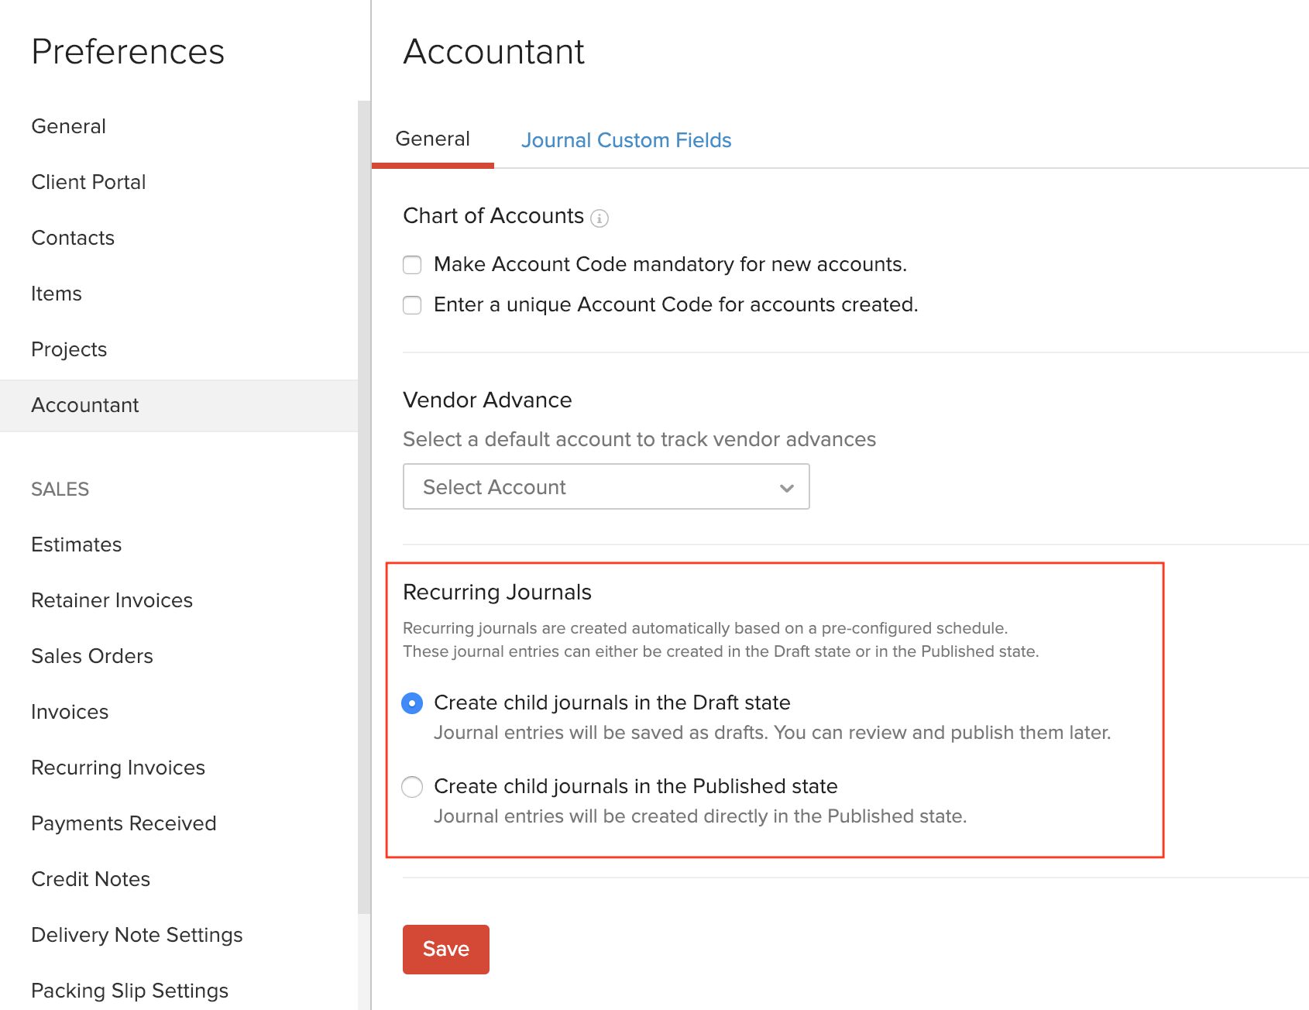Select Accountant in the preferences sidebar
Image resolution: width=1309 pixels, height=1010 pixels.
[85, 405]
